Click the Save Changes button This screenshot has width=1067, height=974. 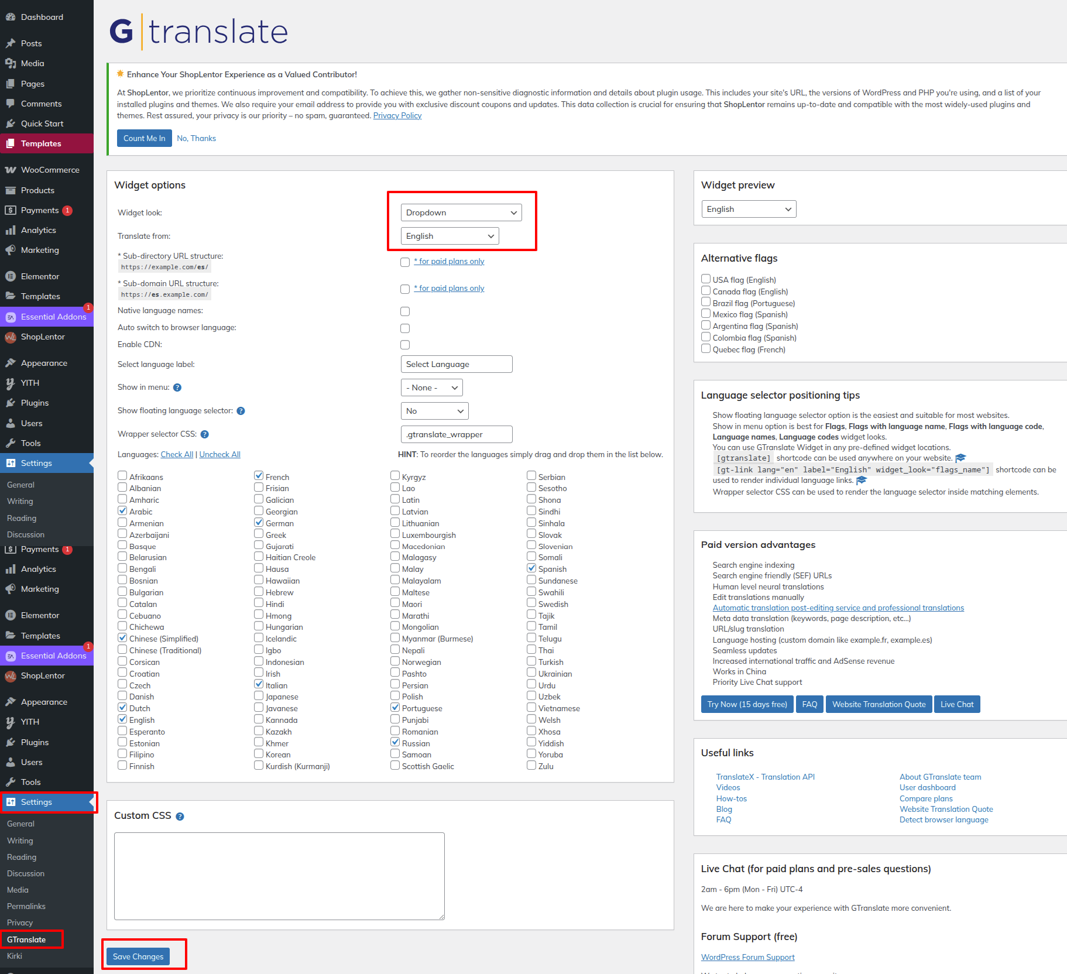click(x=138, y=956)
